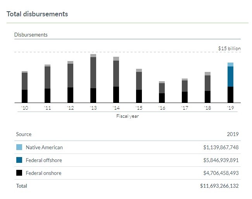Click the '10 disbursements bar
Screen dimensions: 252x199
tap(24, 87)
